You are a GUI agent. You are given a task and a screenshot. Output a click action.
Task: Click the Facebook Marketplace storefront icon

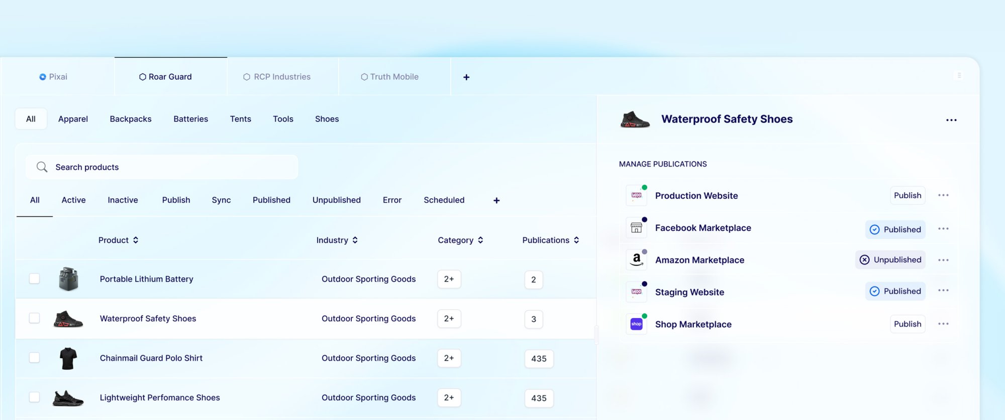pyautogui.click(x=636, y=228)
